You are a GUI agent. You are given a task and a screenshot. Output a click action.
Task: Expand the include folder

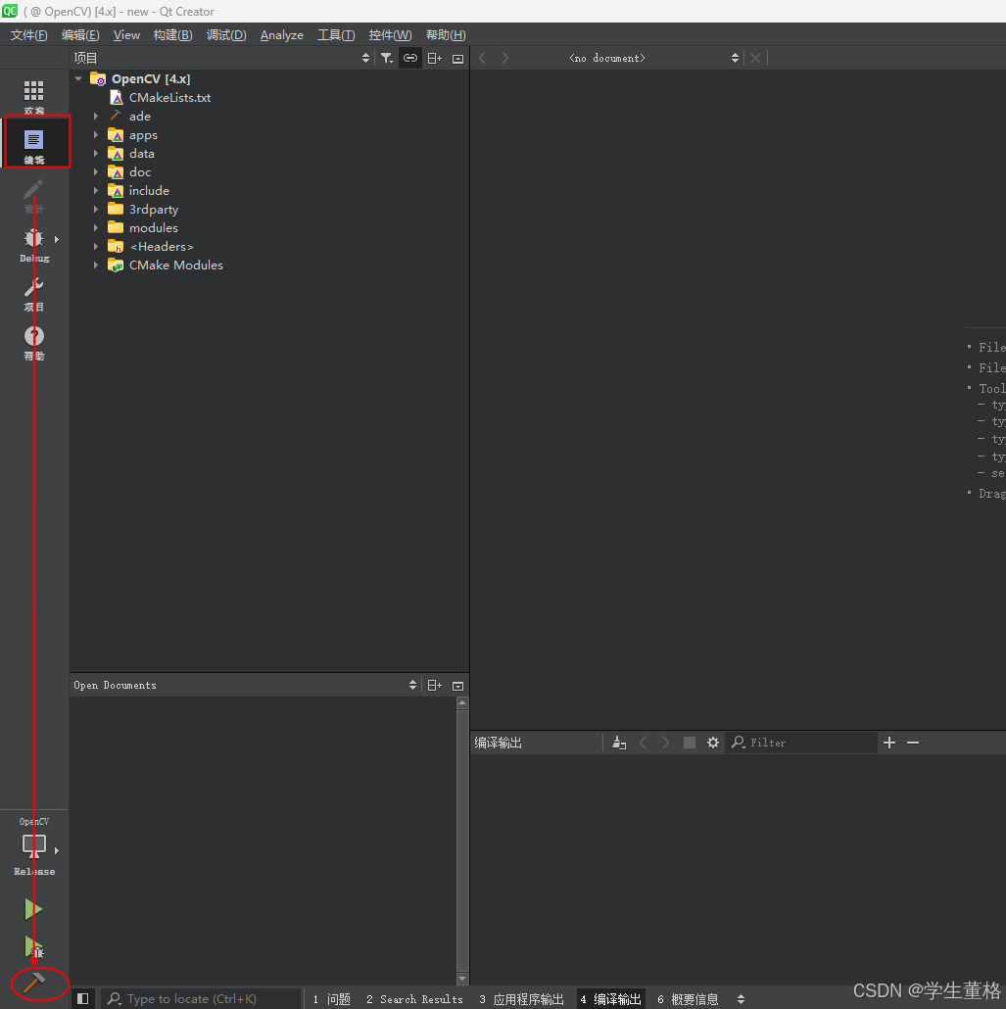[96, 190]
